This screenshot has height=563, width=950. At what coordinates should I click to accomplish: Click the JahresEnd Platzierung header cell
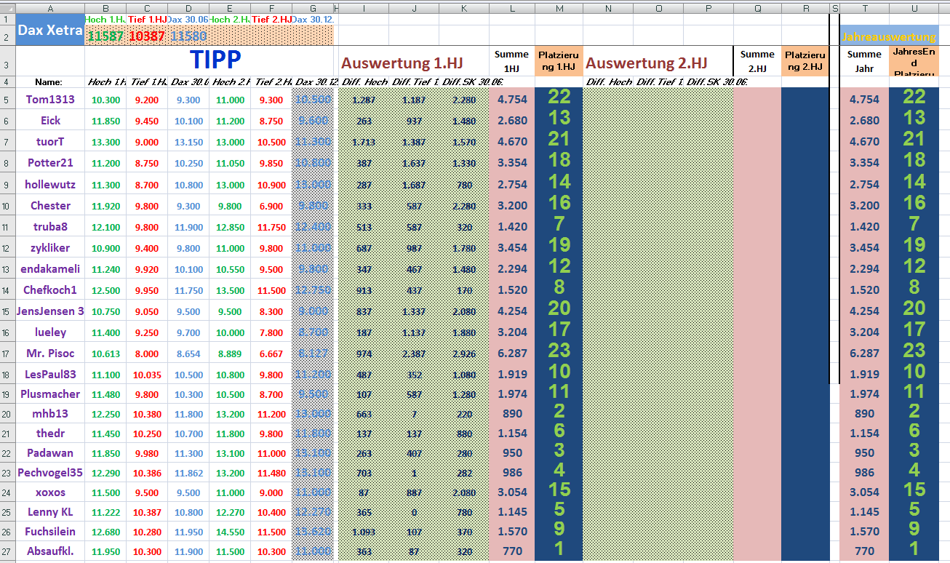[914, 61]
